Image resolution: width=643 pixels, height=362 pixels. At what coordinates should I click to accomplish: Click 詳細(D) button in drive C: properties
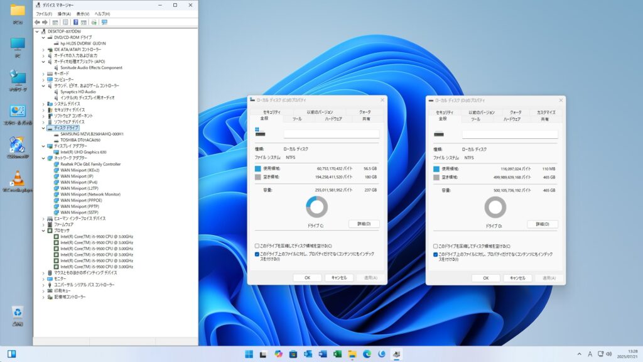click(x=364, y=224)
